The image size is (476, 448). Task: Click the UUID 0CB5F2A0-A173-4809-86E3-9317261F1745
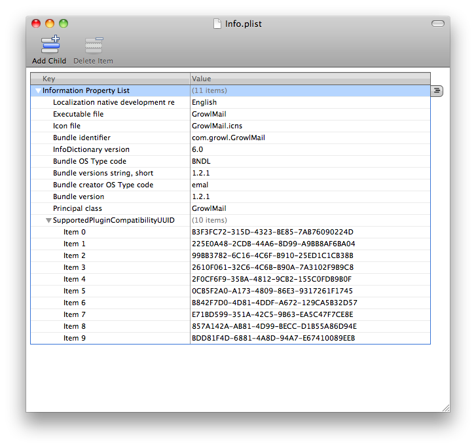[272, 291]
